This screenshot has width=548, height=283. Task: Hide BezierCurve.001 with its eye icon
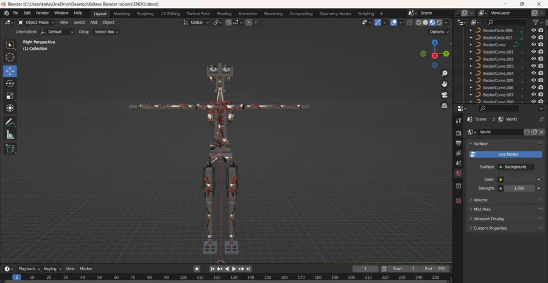point(533,52)
